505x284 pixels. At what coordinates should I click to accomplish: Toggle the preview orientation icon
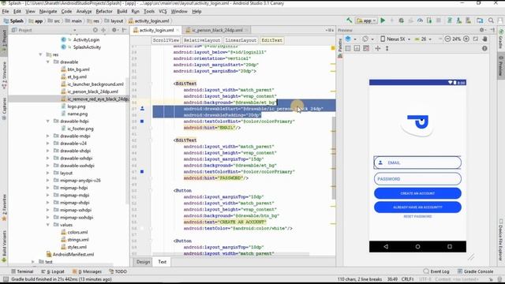click(365, 39)
